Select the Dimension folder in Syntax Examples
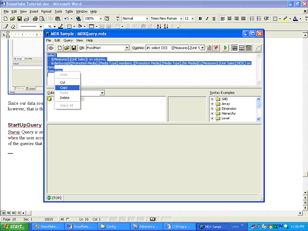 229,109
